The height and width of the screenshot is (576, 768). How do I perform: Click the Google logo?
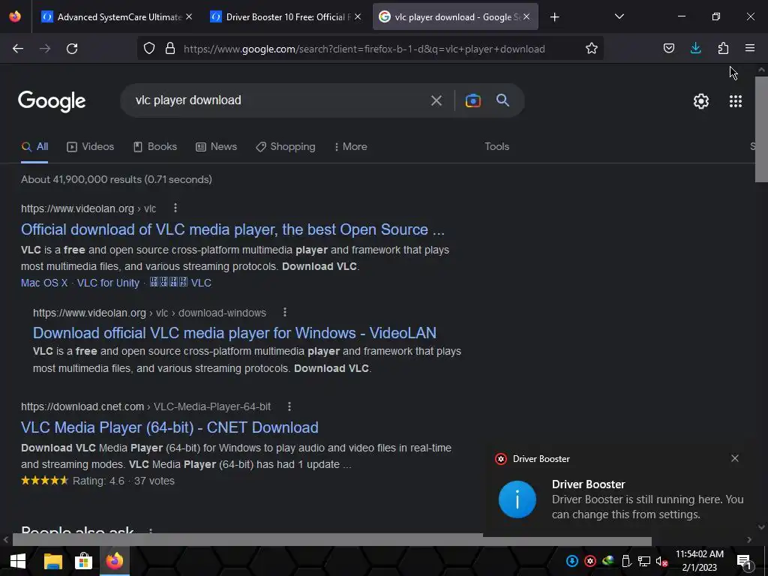pyautogui.click(x=52, y=101)
